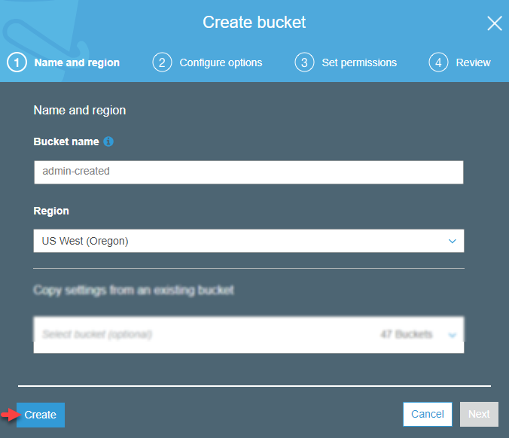Switch to Name and region step
Viewport: 509px width, 438px height.
[x=77, y=62]
